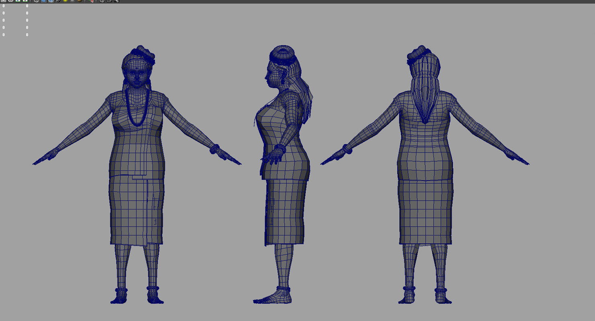Select the side-profile character model
This screenshot has height=321, width=595.
click(x=283, y=175)
